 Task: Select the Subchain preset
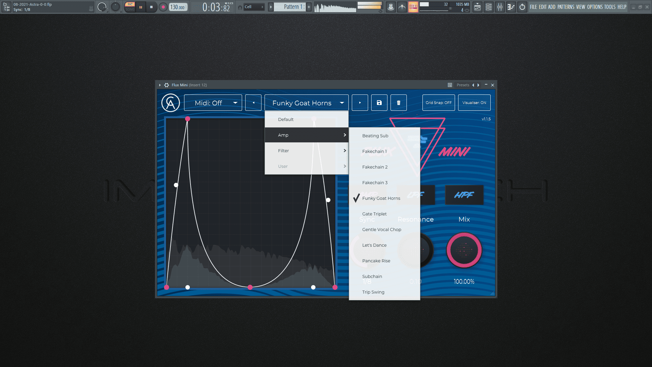(x=384, y=277)
